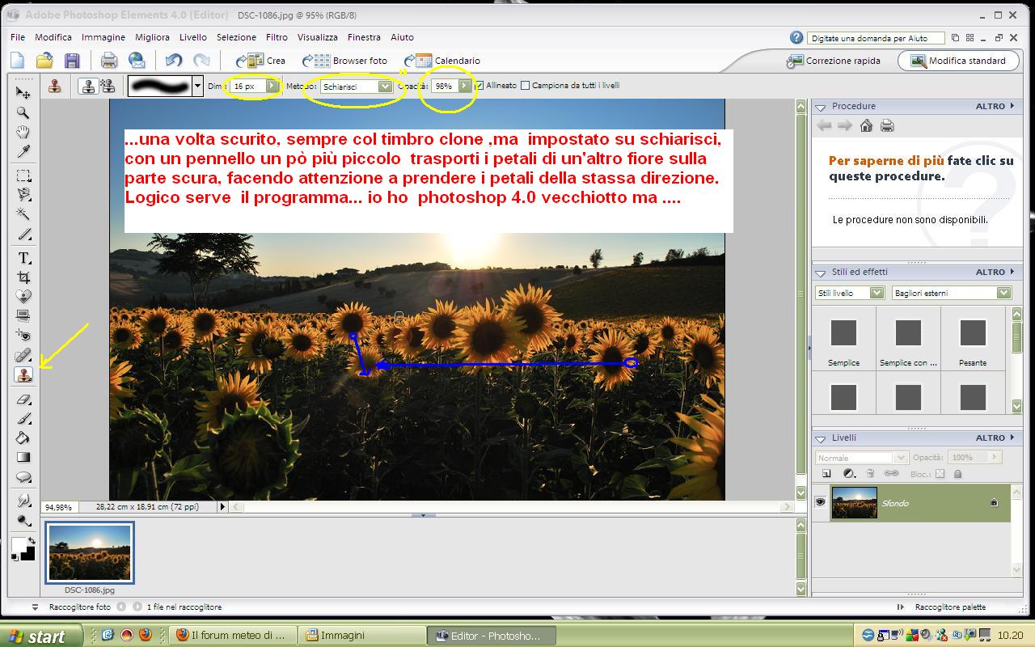Viewport: 1035px width, 647px height.
Task: Select the Crop tool
Action: pos(24,277)
